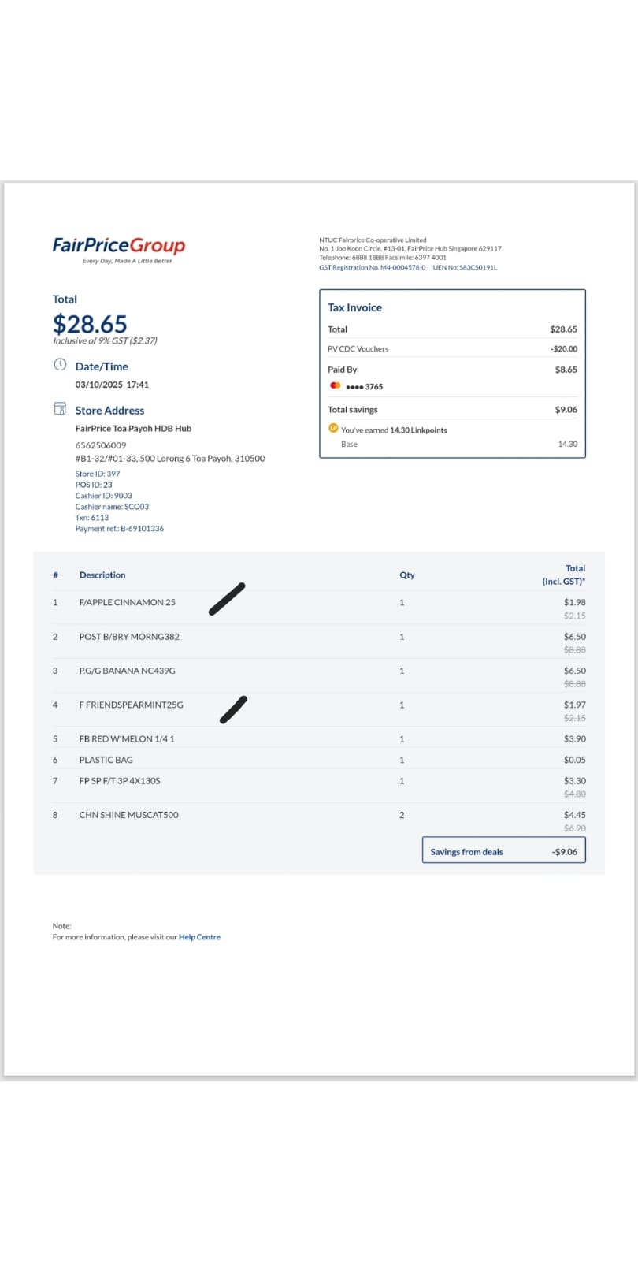Select the $4.45 Shine Muscat price
The width and height of the screenshot is (638, 1261).
tap(575, 815)
